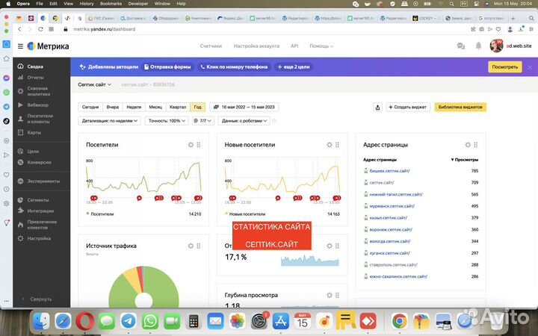Open the бишкек.септик.сайт link
The width and height of the screenshot is (538, 336).
[389, 171]
